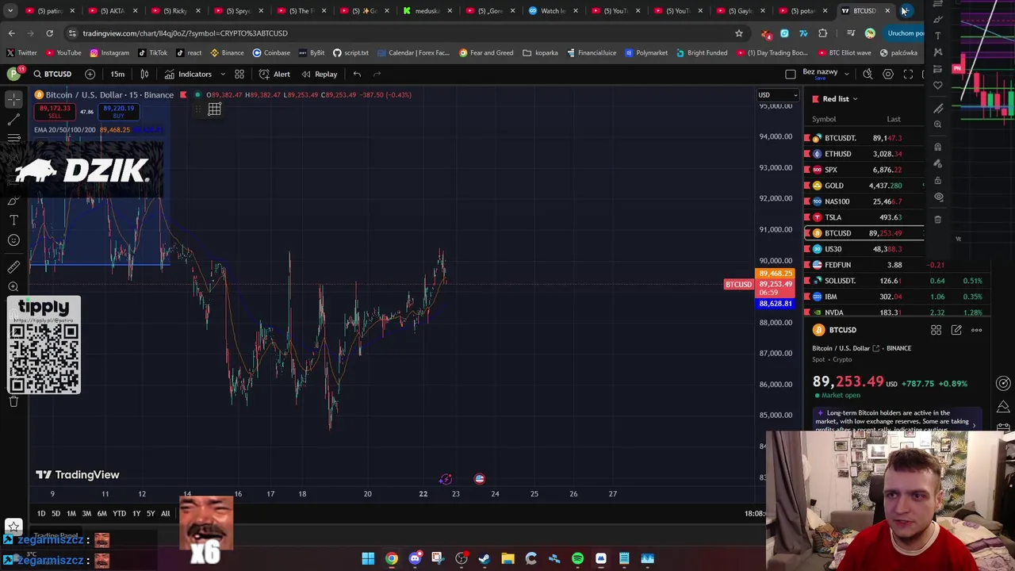Toggle fullscreen mode icon
This screenshot has width=1015, height=571.
[908, 74]
